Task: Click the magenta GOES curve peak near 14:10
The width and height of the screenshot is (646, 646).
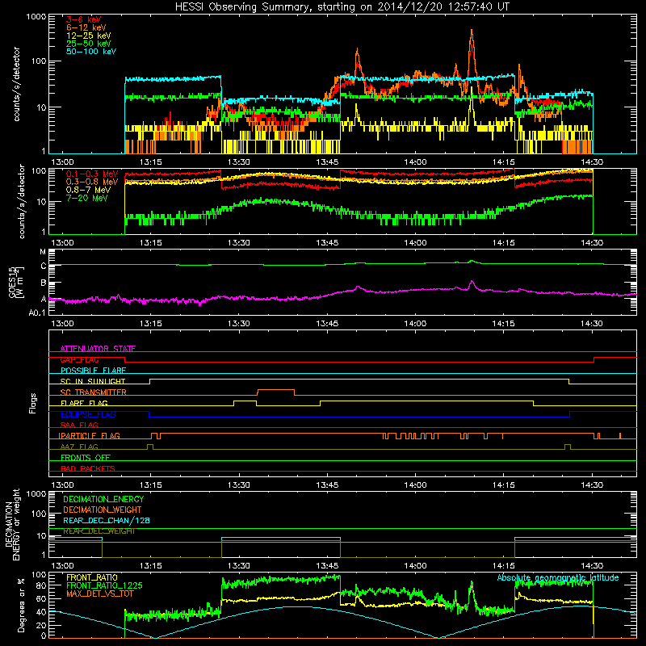Action: click(472, 282)
